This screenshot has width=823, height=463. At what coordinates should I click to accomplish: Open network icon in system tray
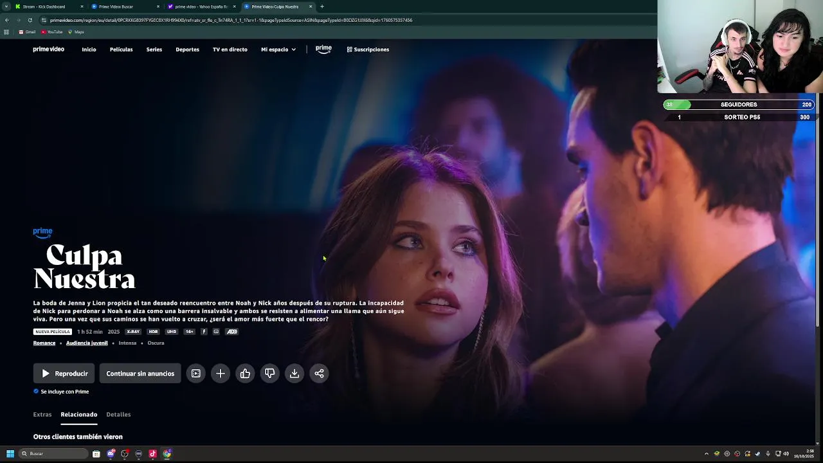778,454
